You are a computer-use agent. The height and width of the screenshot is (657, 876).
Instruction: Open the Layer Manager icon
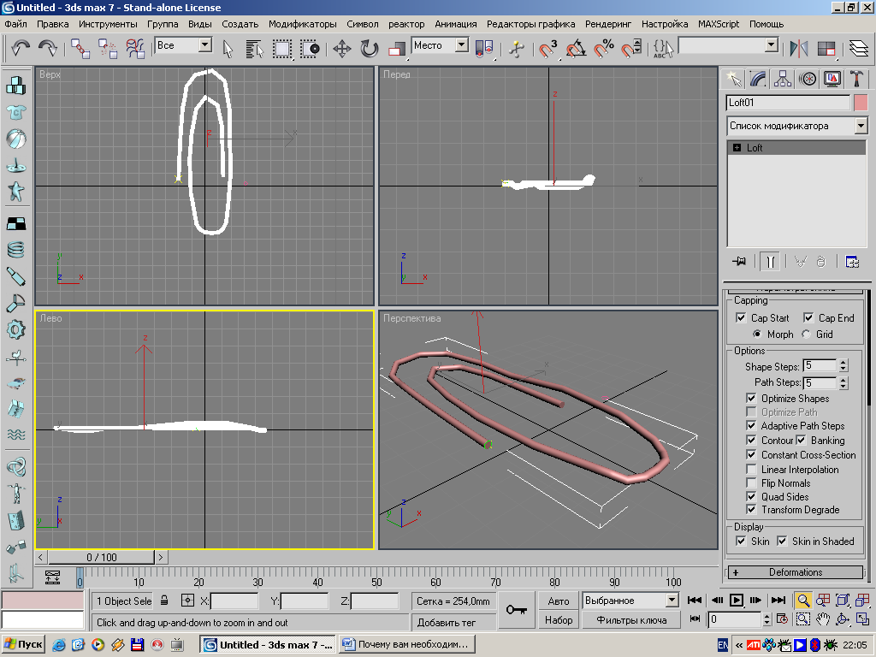(x=859, y=49)
